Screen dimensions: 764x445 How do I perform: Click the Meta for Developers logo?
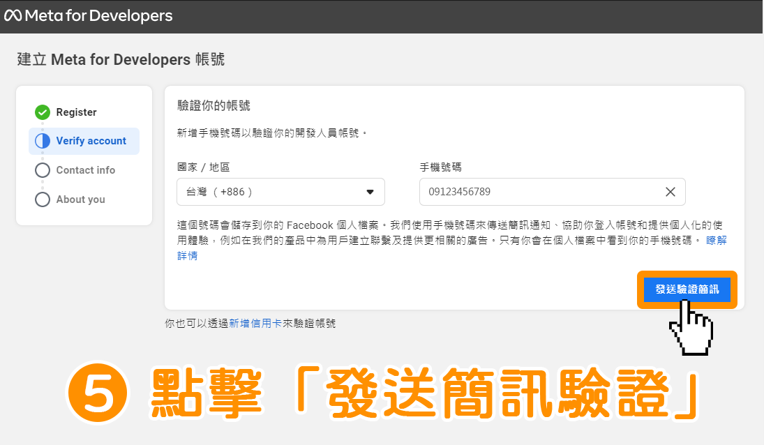[88, 15]
